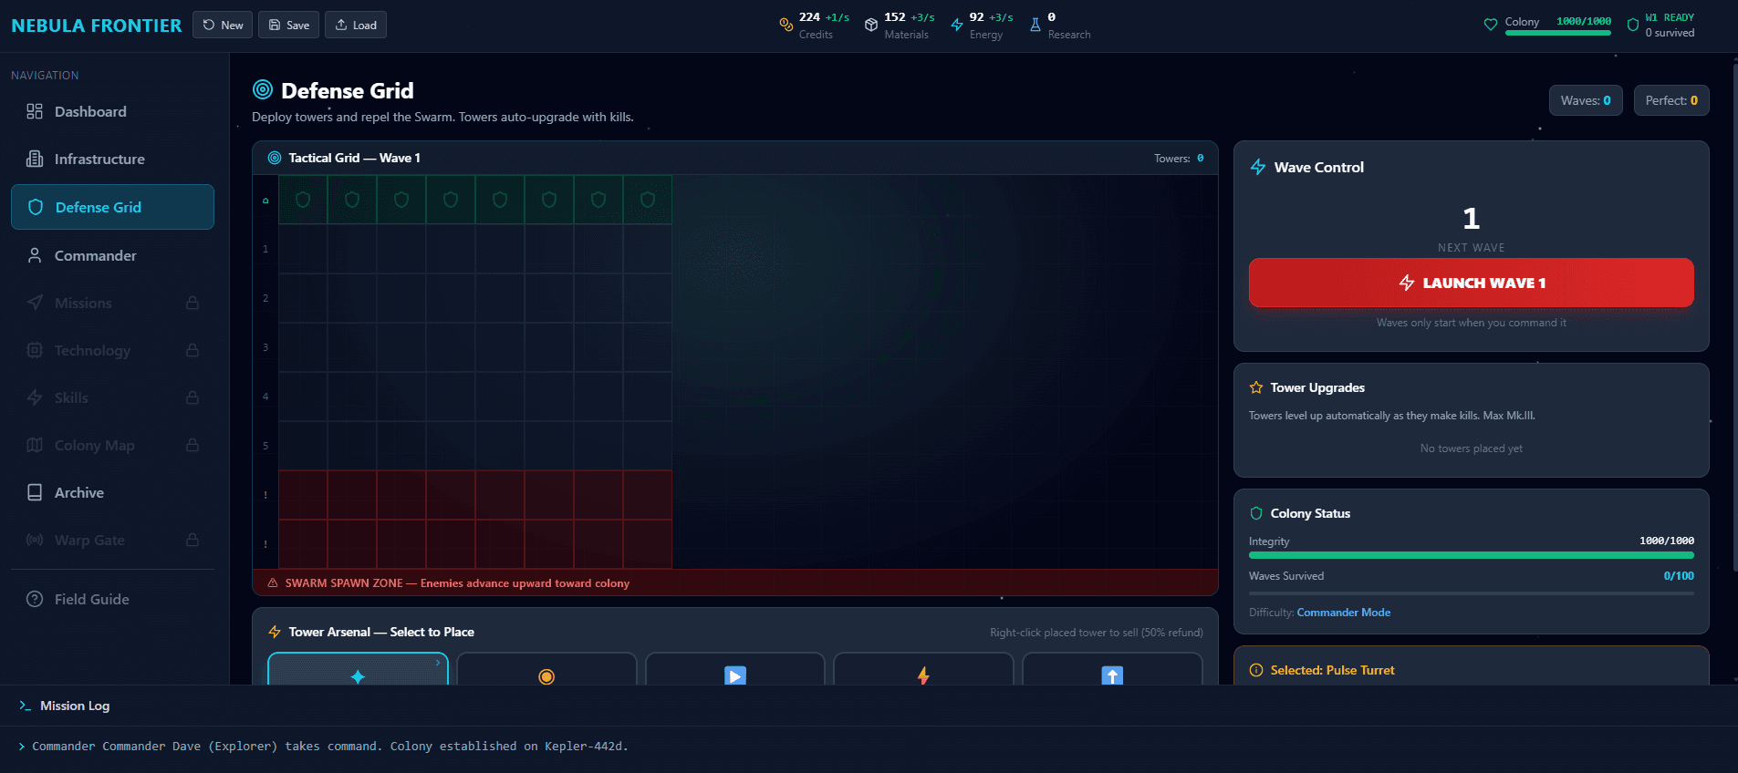Click the first shield cell in row 0

303,200
